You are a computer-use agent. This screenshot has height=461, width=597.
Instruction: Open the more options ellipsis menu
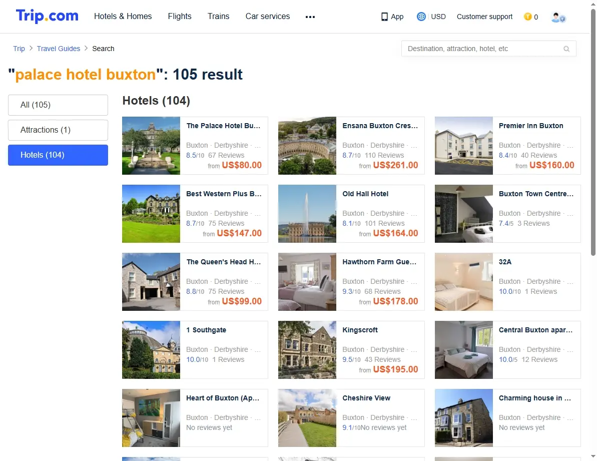(x=310, y=17)
